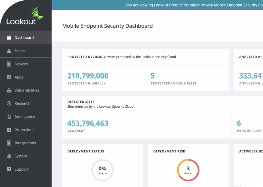This screenshot has width=263, height=187.
Task: Click the Devices phone icon
Action: 9,64
